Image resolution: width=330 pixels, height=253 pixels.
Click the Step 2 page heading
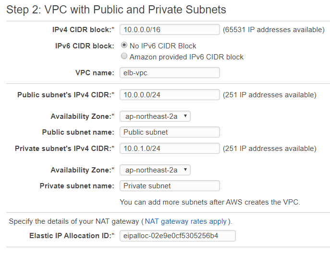pos(116,10)
